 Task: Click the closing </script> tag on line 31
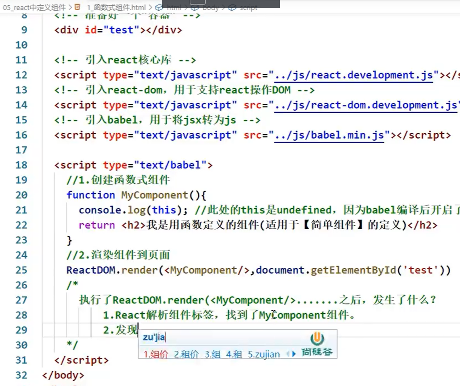pyautogui.click(x=82, y=360)
